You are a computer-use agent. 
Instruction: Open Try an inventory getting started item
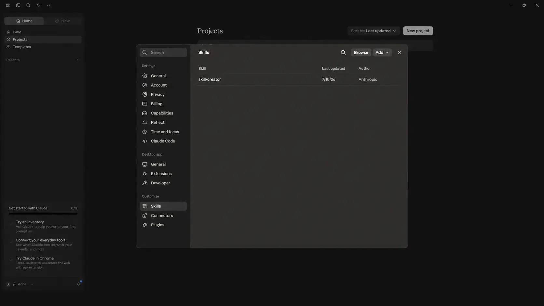43,226
